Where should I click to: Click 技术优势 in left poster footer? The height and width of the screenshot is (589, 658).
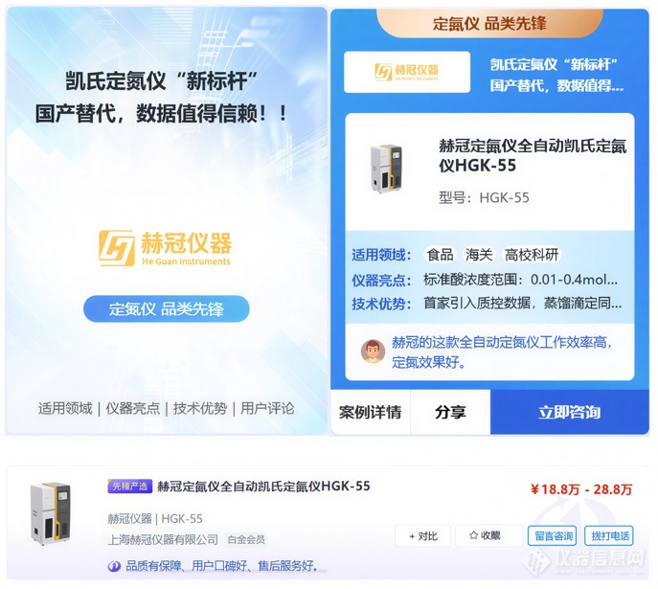(200, 408)
